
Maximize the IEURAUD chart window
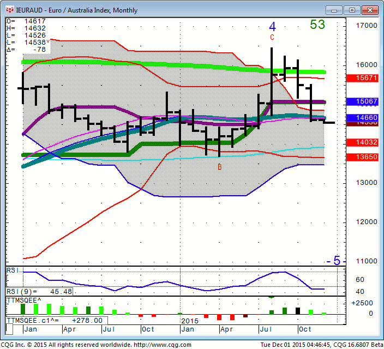pyautogui.click(x=352, y=10)
